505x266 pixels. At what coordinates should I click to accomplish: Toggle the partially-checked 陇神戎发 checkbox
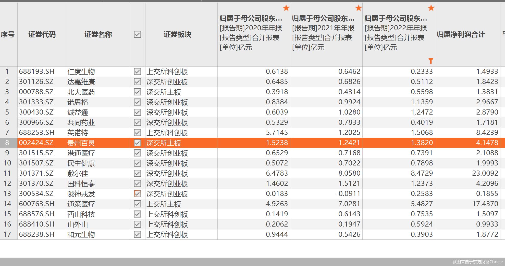click(138, 194)
